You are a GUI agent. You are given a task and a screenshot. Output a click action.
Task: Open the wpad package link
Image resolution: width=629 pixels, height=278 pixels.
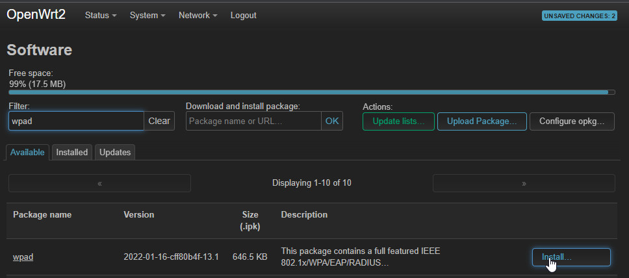pyautogui.click(x=23, y=257)
